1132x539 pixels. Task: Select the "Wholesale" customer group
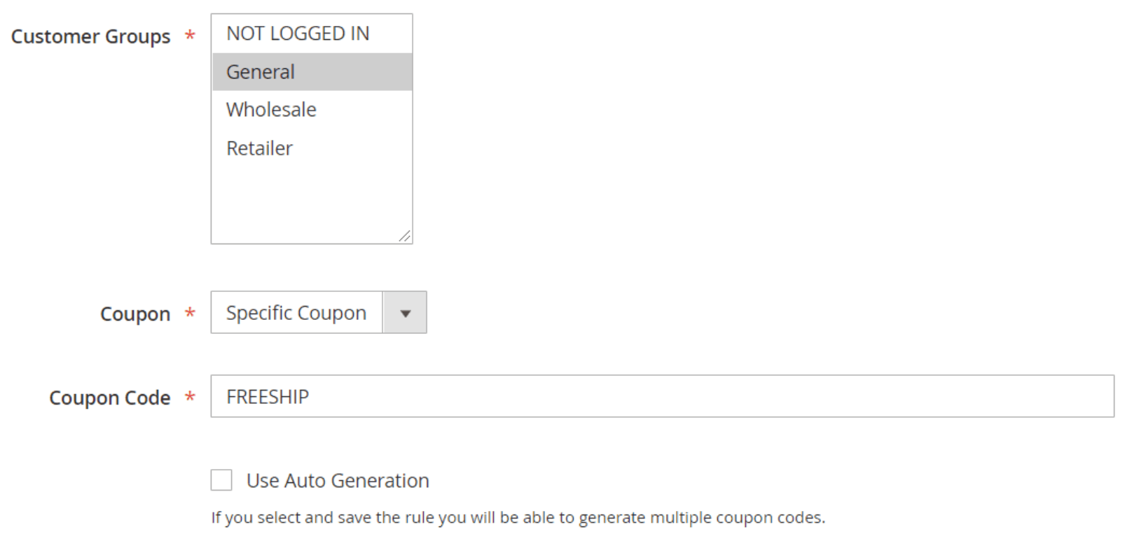coord(270,109)
